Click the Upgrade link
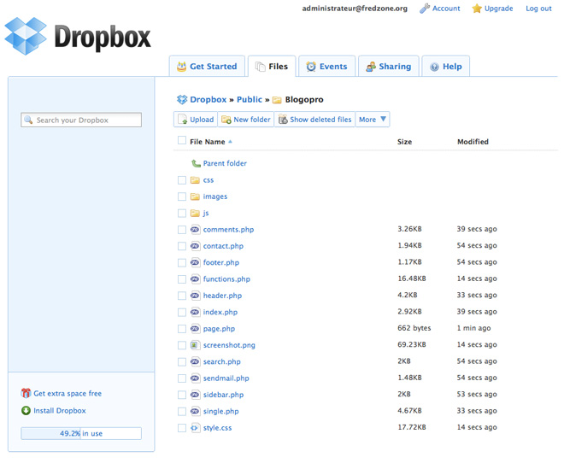 point(498,9)
